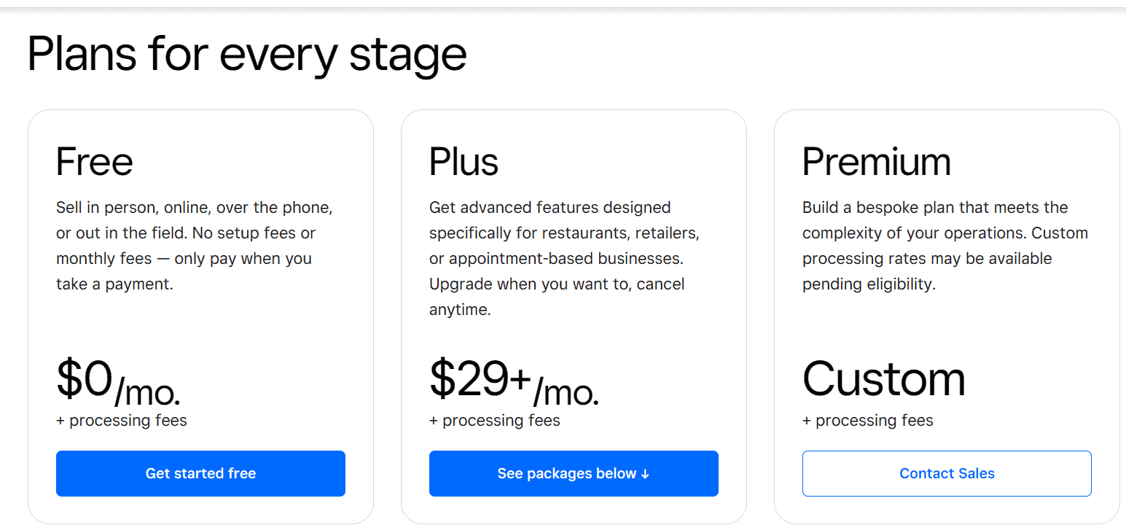Click processing fees note under $0/mo.
1126x525 pixels.
[x=122, y=421]
